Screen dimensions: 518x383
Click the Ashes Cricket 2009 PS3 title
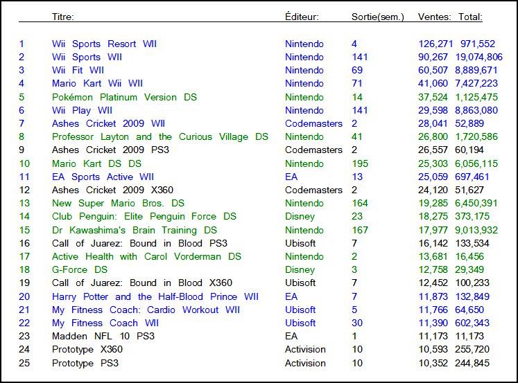(x=103, y=150)
